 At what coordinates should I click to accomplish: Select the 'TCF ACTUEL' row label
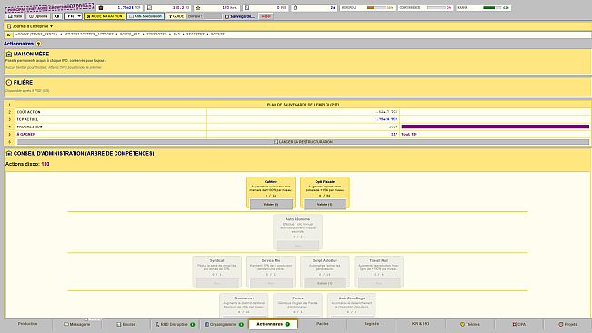[27, 119]
